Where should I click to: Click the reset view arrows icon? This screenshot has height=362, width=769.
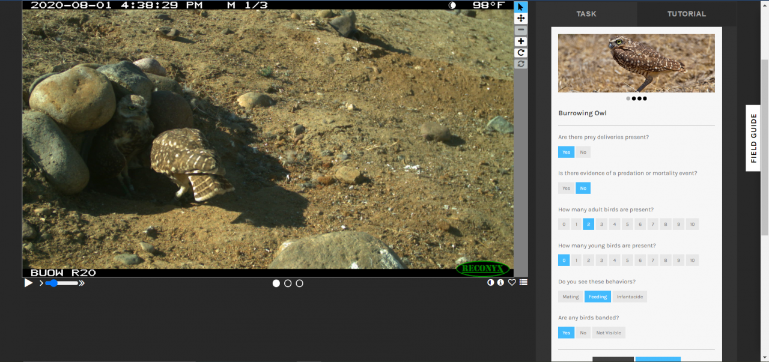pos(521,64)
